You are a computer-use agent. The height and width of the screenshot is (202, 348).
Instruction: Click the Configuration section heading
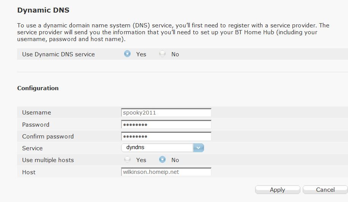[38, 88]
